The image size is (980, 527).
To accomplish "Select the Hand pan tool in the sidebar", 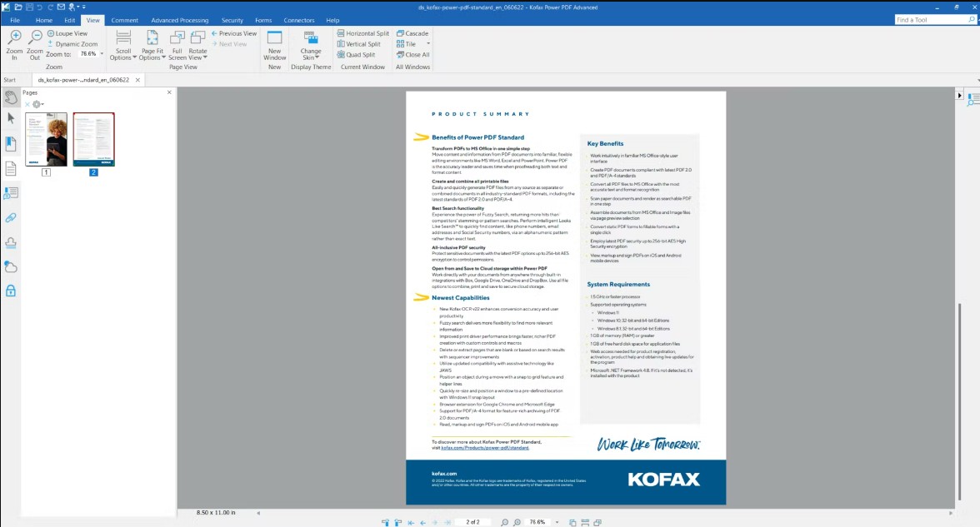I will click(x=11, y=97).
